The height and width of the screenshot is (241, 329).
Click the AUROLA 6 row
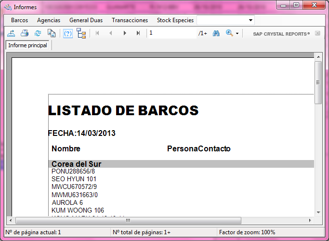point(67,202)
